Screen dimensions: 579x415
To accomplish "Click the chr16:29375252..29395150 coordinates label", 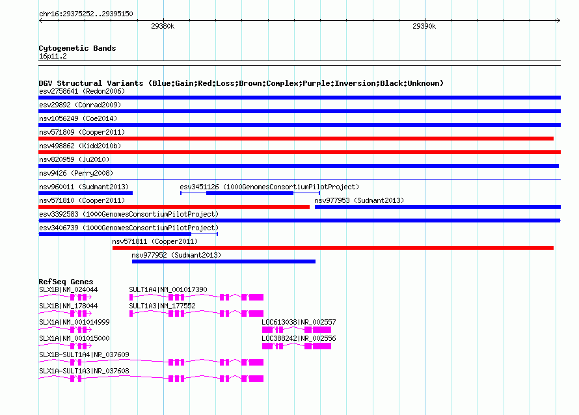I will 86,14.
